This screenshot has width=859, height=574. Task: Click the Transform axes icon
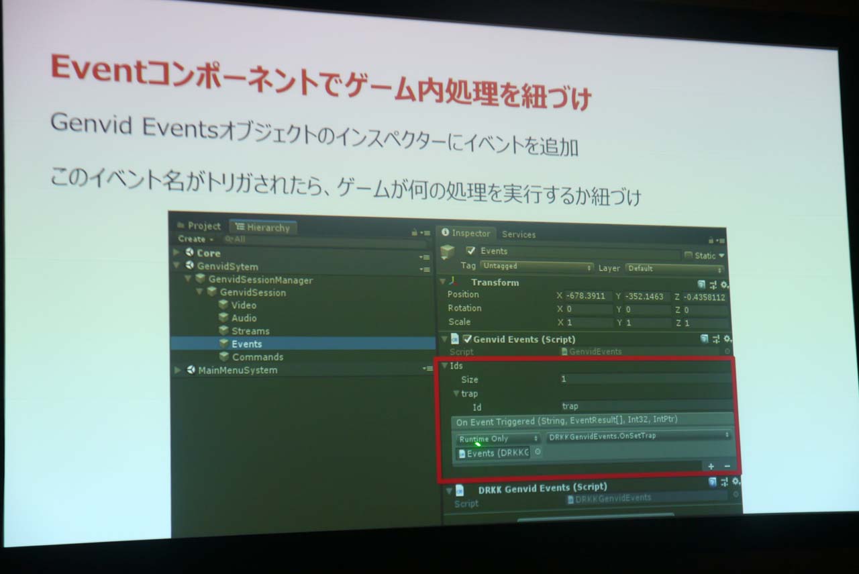tap(454, 282)
